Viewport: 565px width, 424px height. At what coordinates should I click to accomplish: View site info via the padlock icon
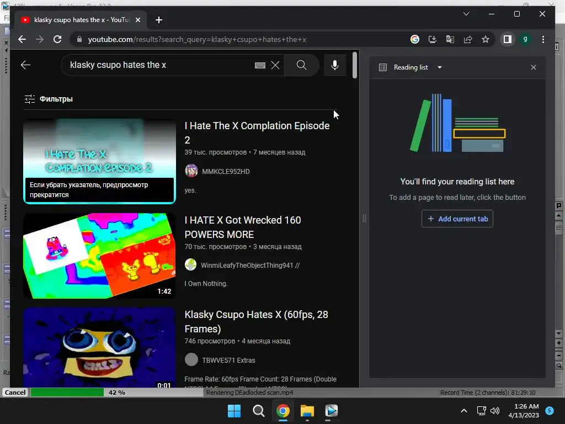point(79,39)
